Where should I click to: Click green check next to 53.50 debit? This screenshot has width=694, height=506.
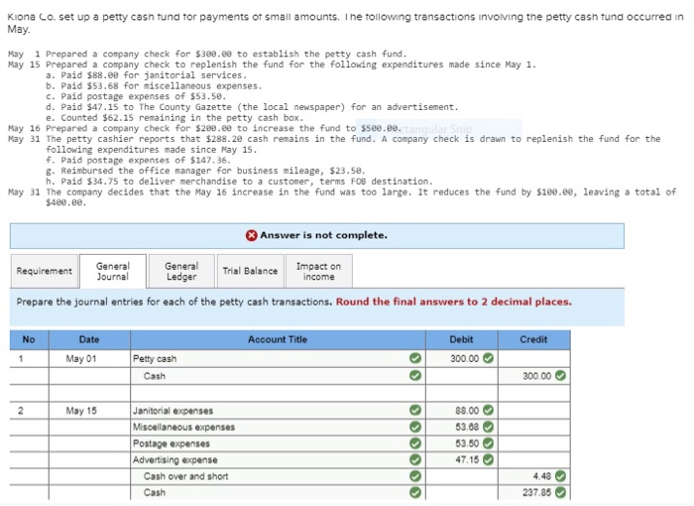pos(488,443)
